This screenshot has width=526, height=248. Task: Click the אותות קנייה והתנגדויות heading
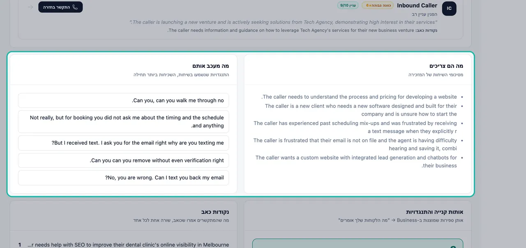(x=435, y=212)
